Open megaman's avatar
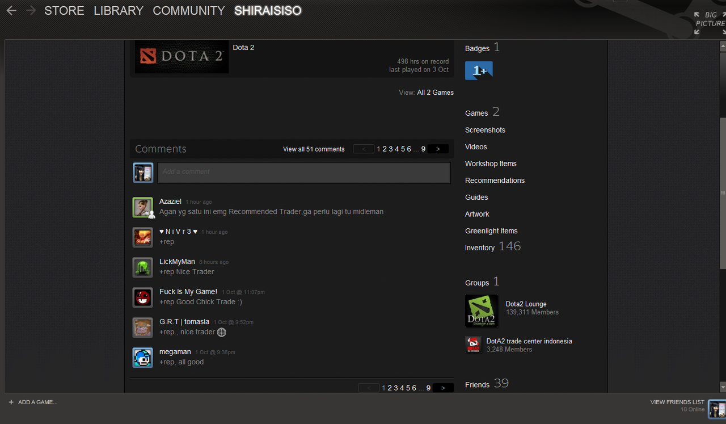Viewport: 726px width, 424px height. click(x=143, y=358)
